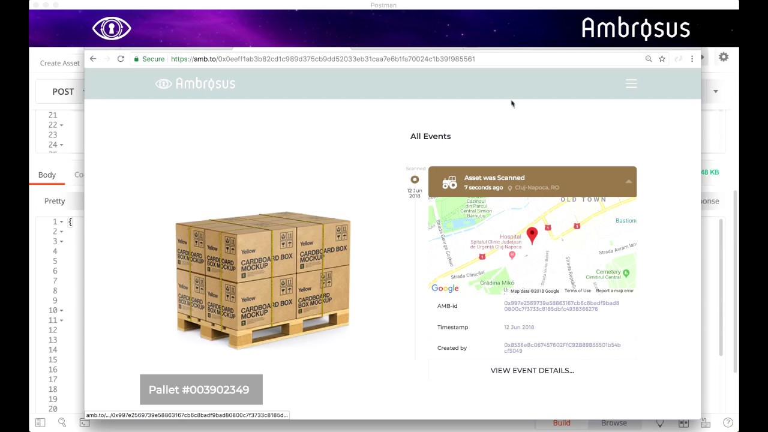Toggle Postman sidebar icon in status bar
Viewport: 768px width, 432px height.
coord(40,423)
